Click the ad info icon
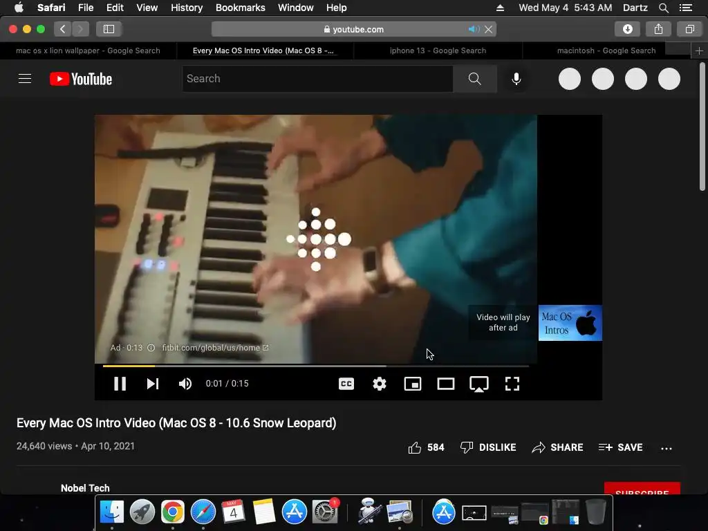708x531 pixels. pos(151,348)
